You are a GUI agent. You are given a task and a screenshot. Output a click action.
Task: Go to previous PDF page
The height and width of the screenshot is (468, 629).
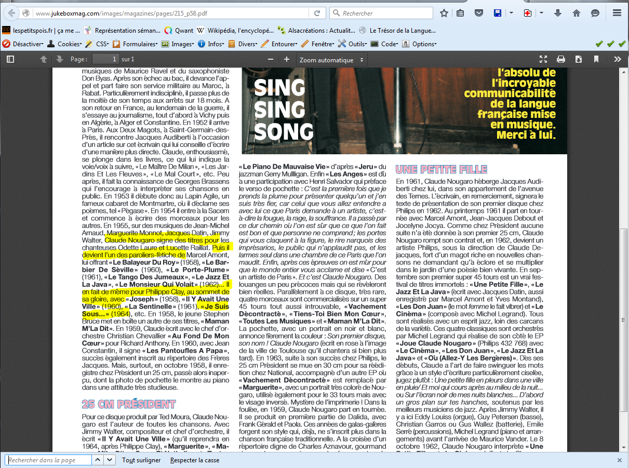click(44, 59)
